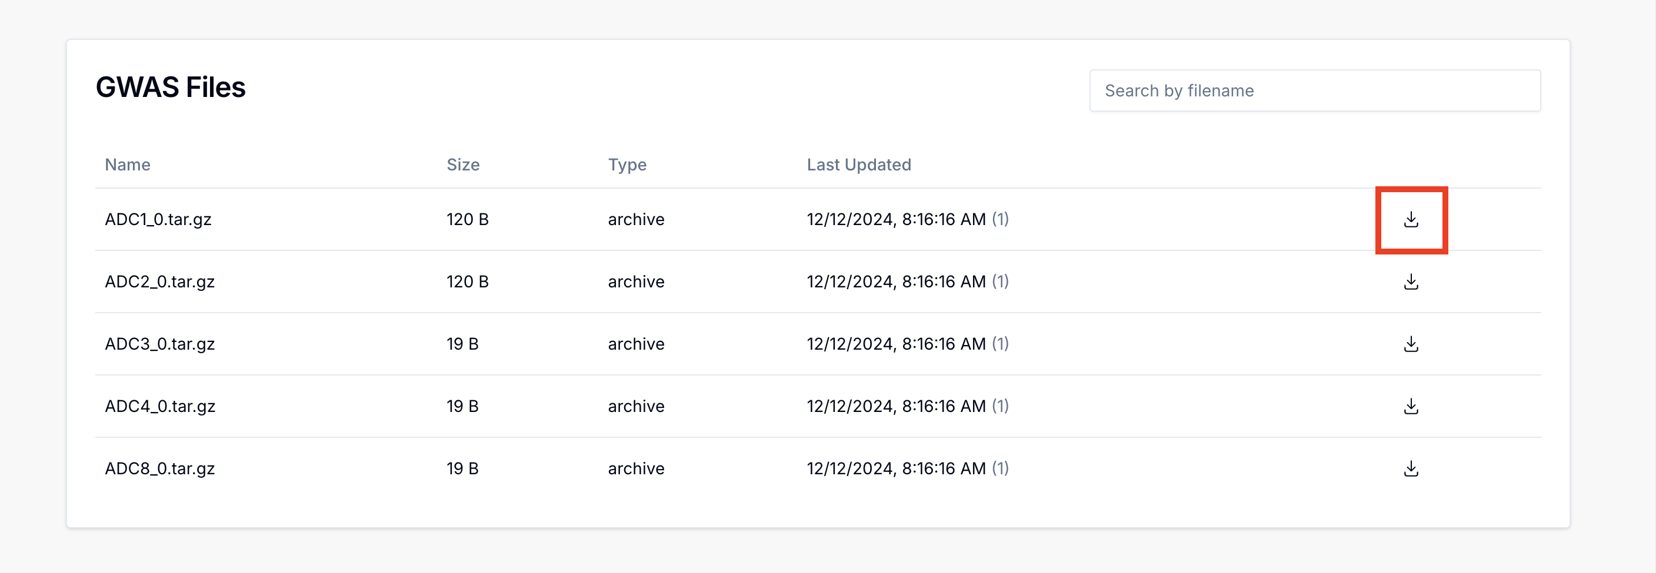Download the ADC2_0.tar.gz archive
This screenshot has width=1656, height=573.
coord(1411,282)
